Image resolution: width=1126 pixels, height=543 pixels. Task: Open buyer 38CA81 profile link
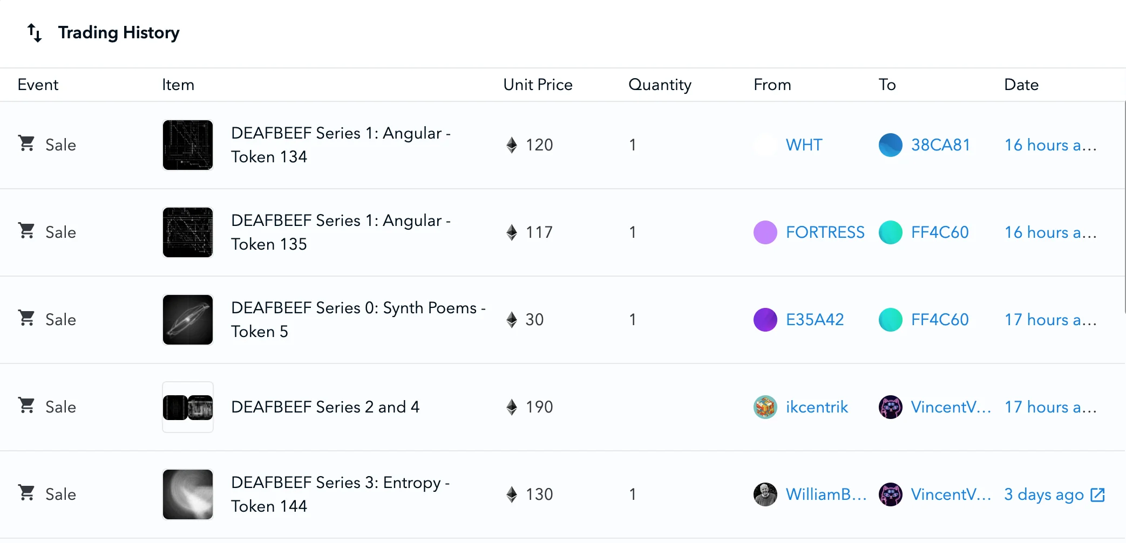[x=940, y=145]
